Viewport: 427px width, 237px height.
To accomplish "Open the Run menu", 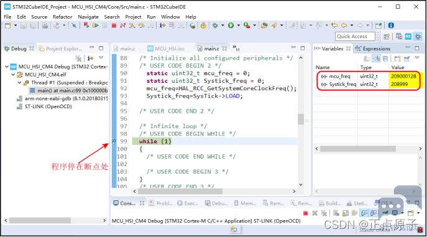I will coord(151,17).
